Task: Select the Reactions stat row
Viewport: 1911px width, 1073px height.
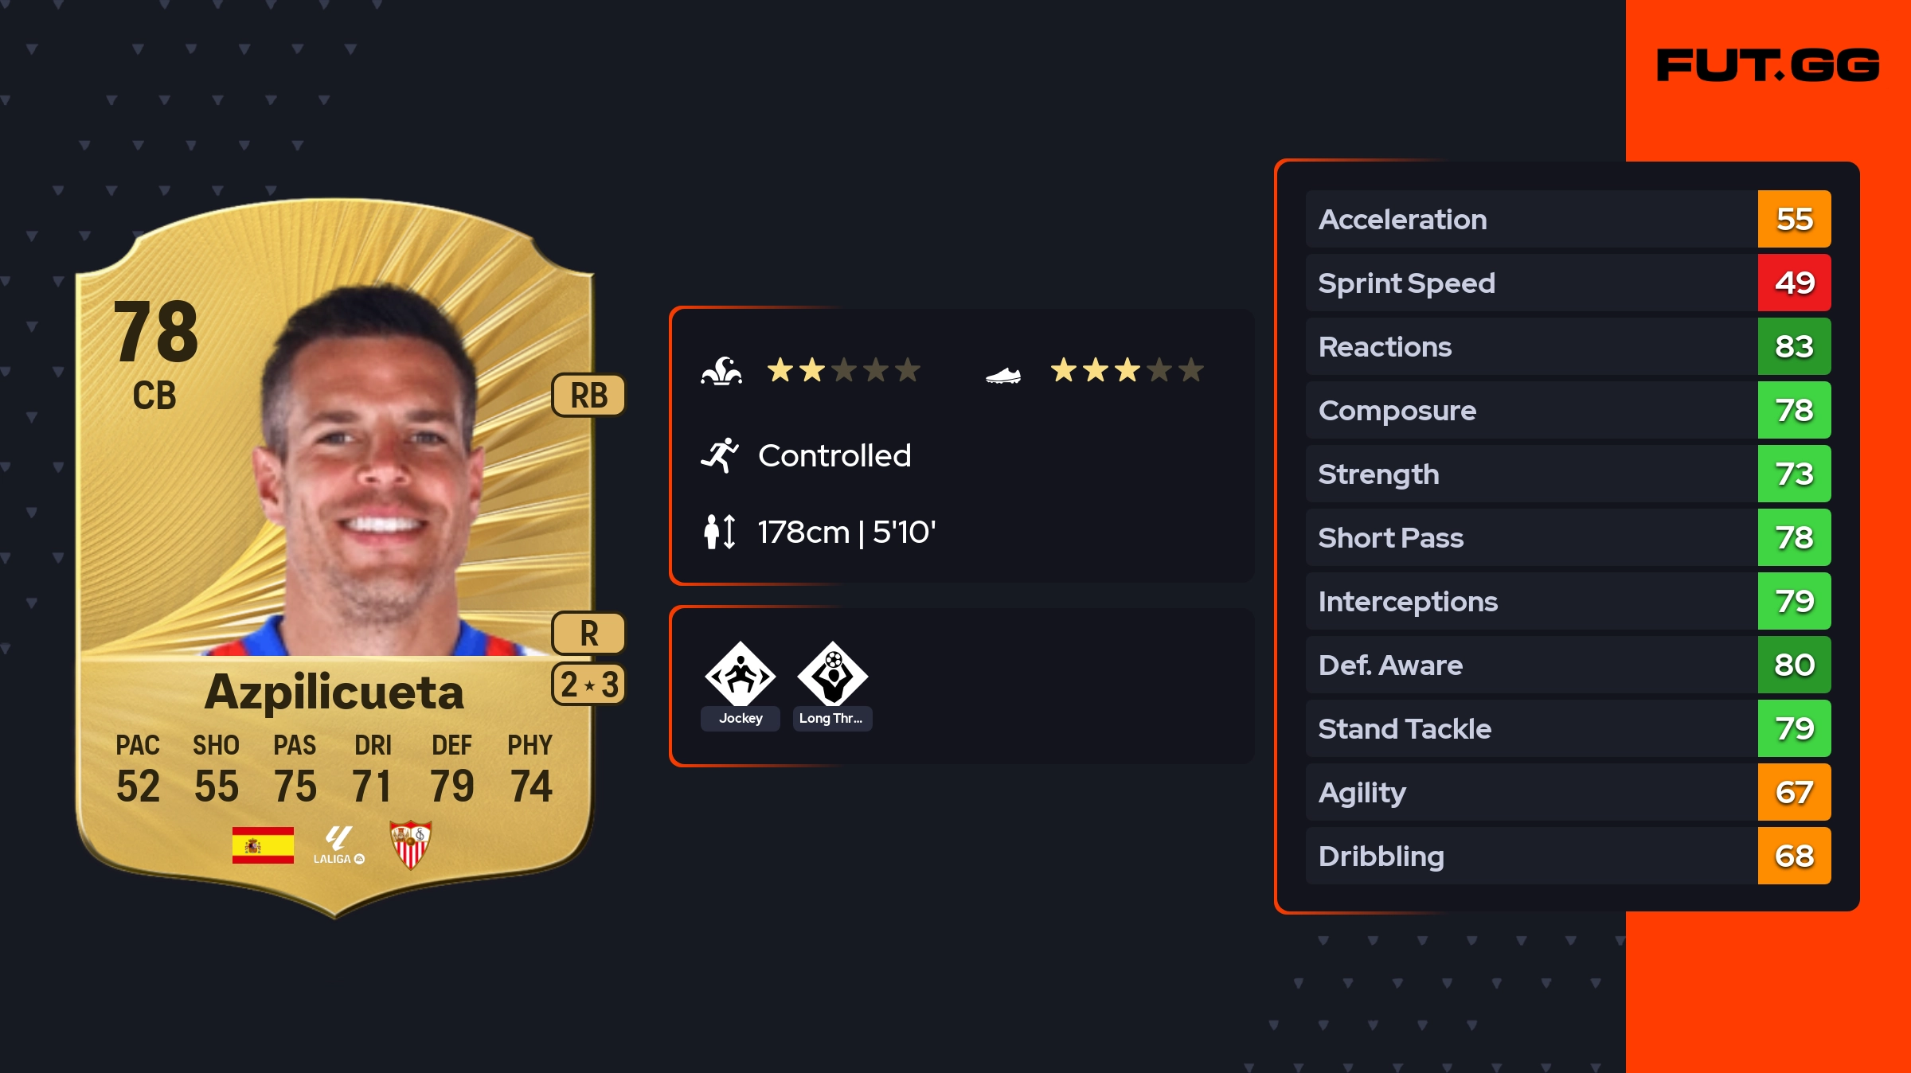Action: tap(1568, 346)
